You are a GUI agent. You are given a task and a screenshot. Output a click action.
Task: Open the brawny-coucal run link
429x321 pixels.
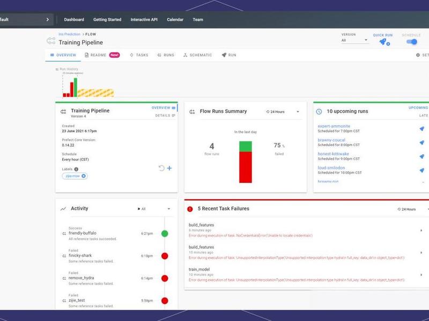click(331, 140)
